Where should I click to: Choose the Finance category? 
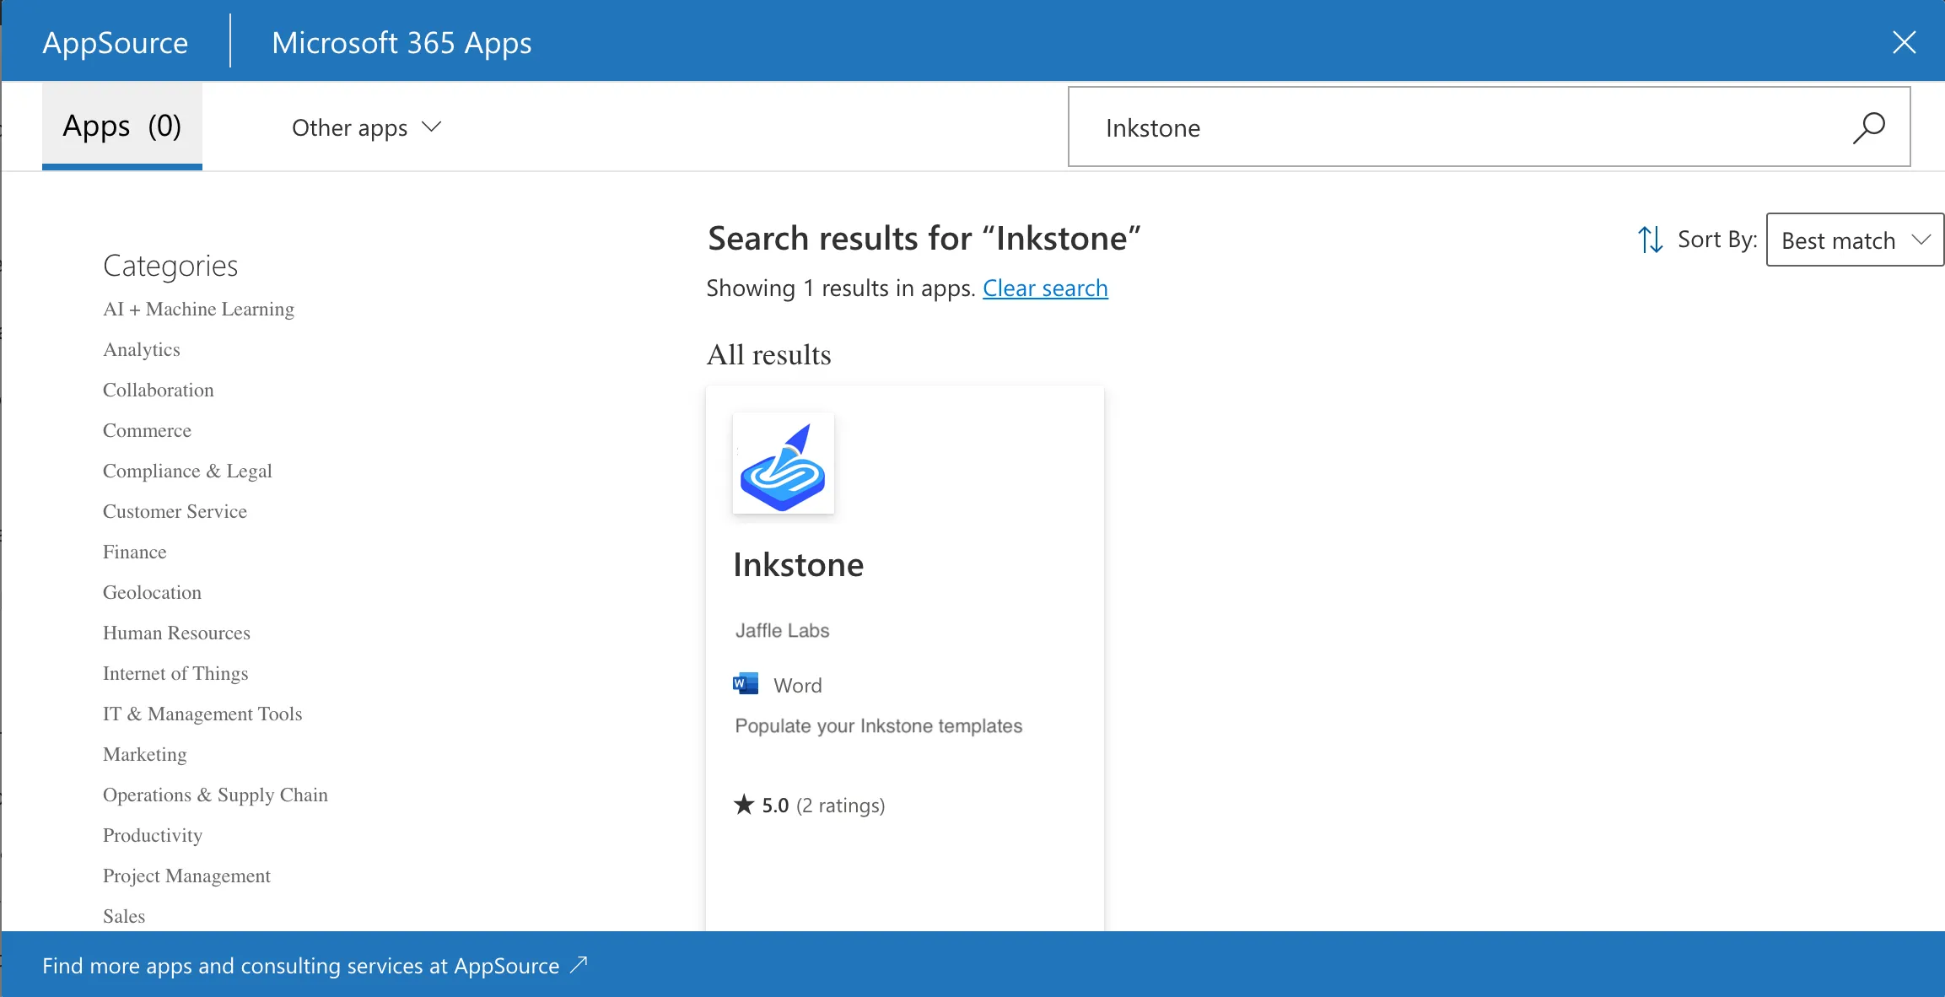tap(135, 552)
